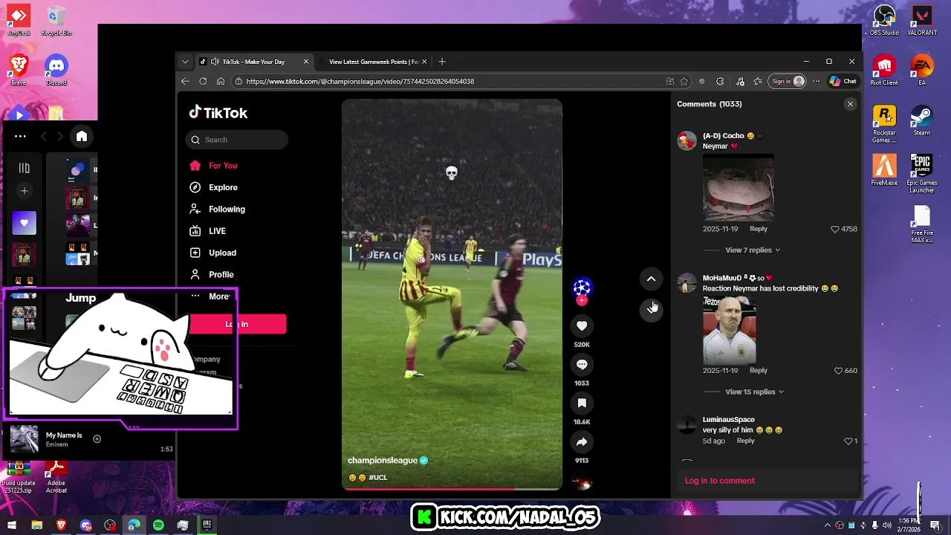Mute the TikTok tab audio icon
The width and height of the screenshot is (951, 535).
tap(215, 62)
